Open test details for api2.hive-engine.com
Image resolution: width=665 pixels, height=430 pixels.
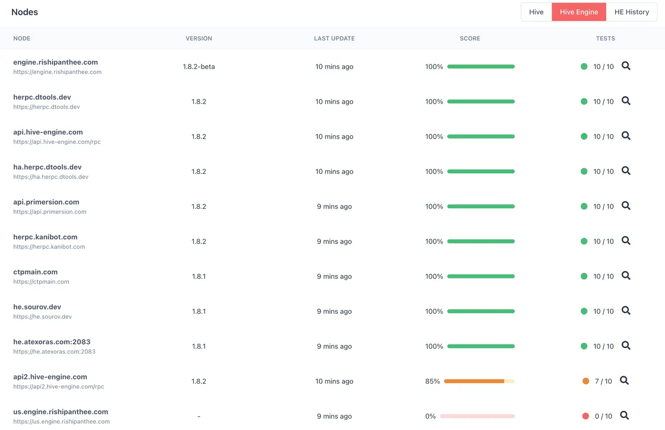(x=624, y=380)
